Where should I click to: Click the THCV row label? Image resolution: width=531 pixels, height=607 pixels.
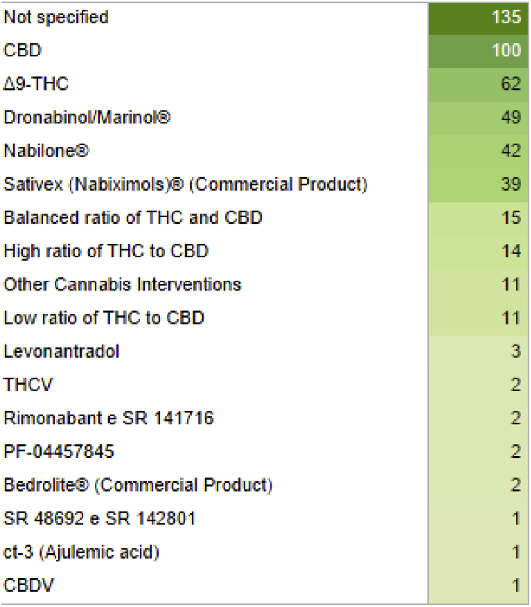[x=28, y=385]
